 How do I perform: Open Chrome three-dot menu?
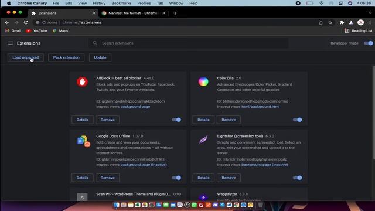[x=370, y=22]
